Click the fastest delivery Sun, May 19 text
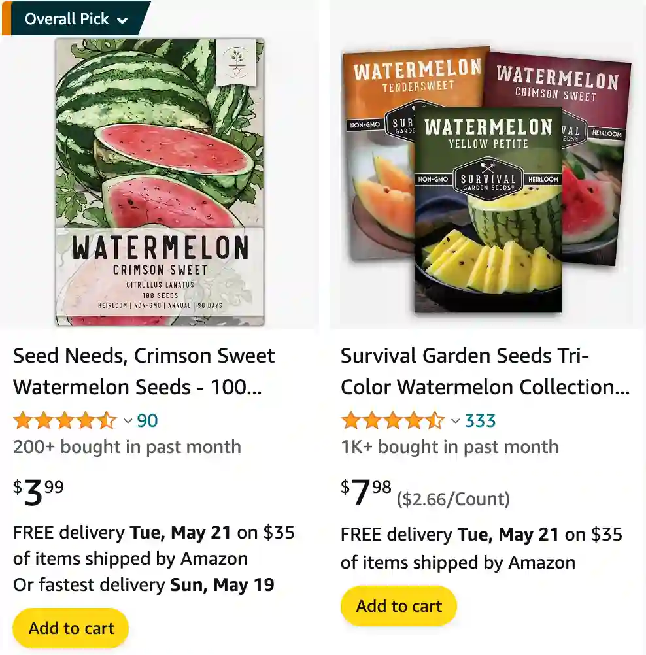Viewport: 646px width, 655px height. coord(144,584)
